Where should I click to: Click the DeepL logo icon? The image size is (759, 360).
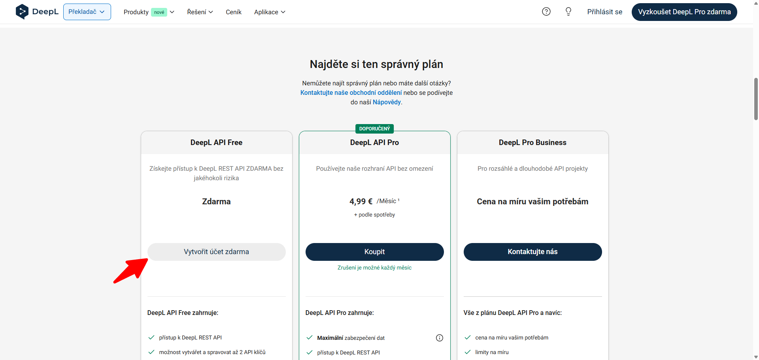(x=22, y=12)
